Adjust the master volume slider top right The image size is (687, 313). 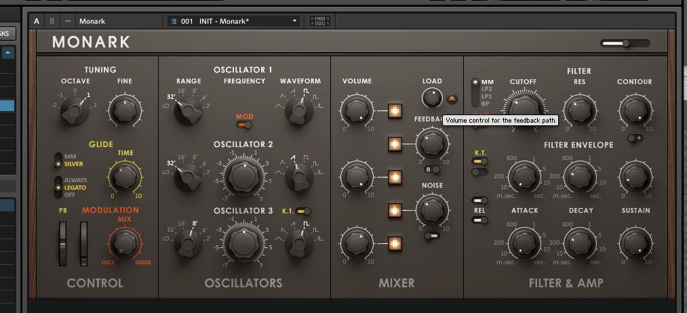tap(625, 43)
